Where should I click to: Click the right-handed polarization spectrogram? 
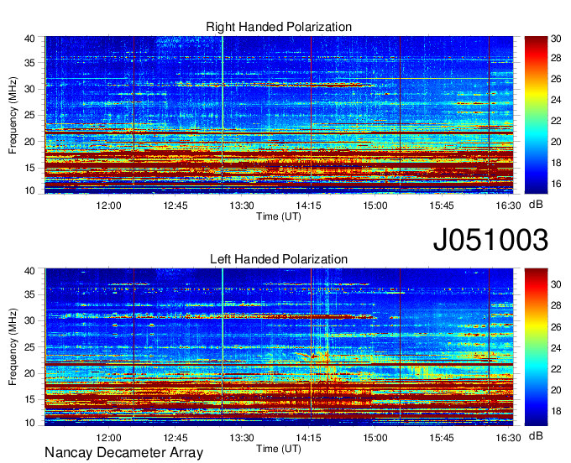coord(279,115)
